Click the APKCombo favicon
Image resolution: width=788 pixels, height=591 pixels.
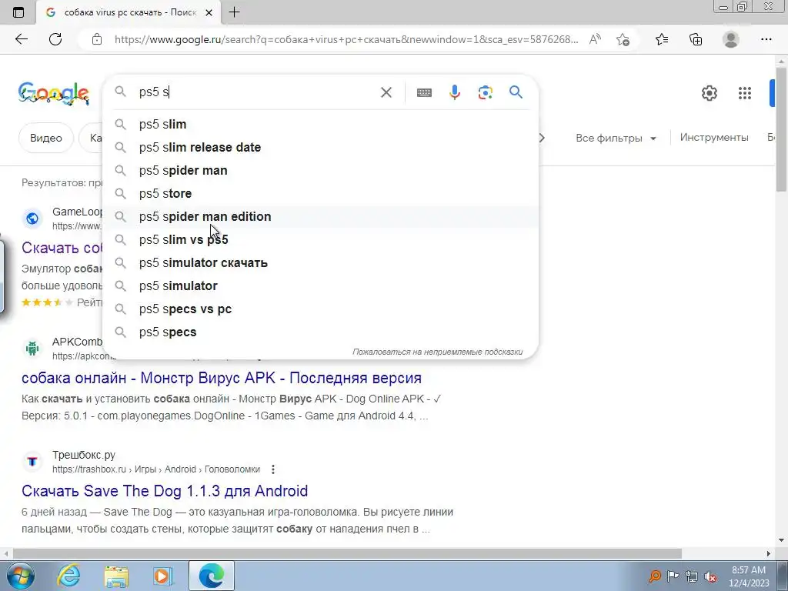[32, 349]
